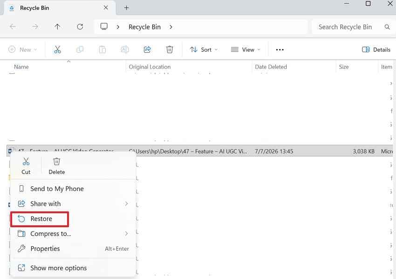396x279 pixels.
Task: Add a new tab
Action: (126, 8)
